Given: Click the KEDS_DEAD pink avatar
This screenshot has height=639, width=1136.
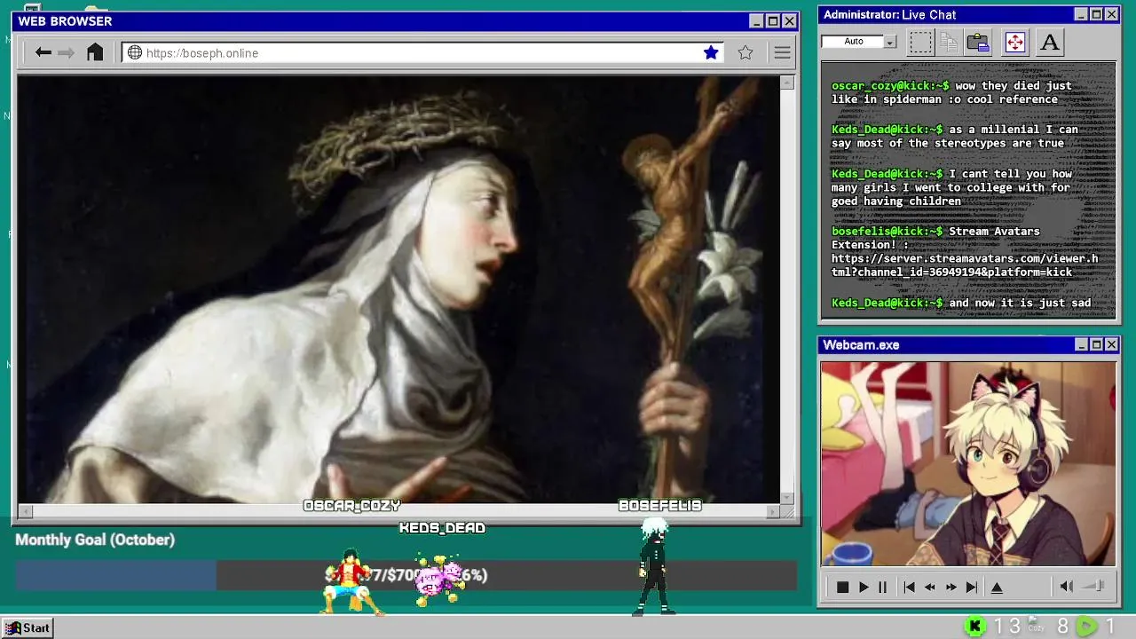Looking at the screenshot, I should [440, 579].
